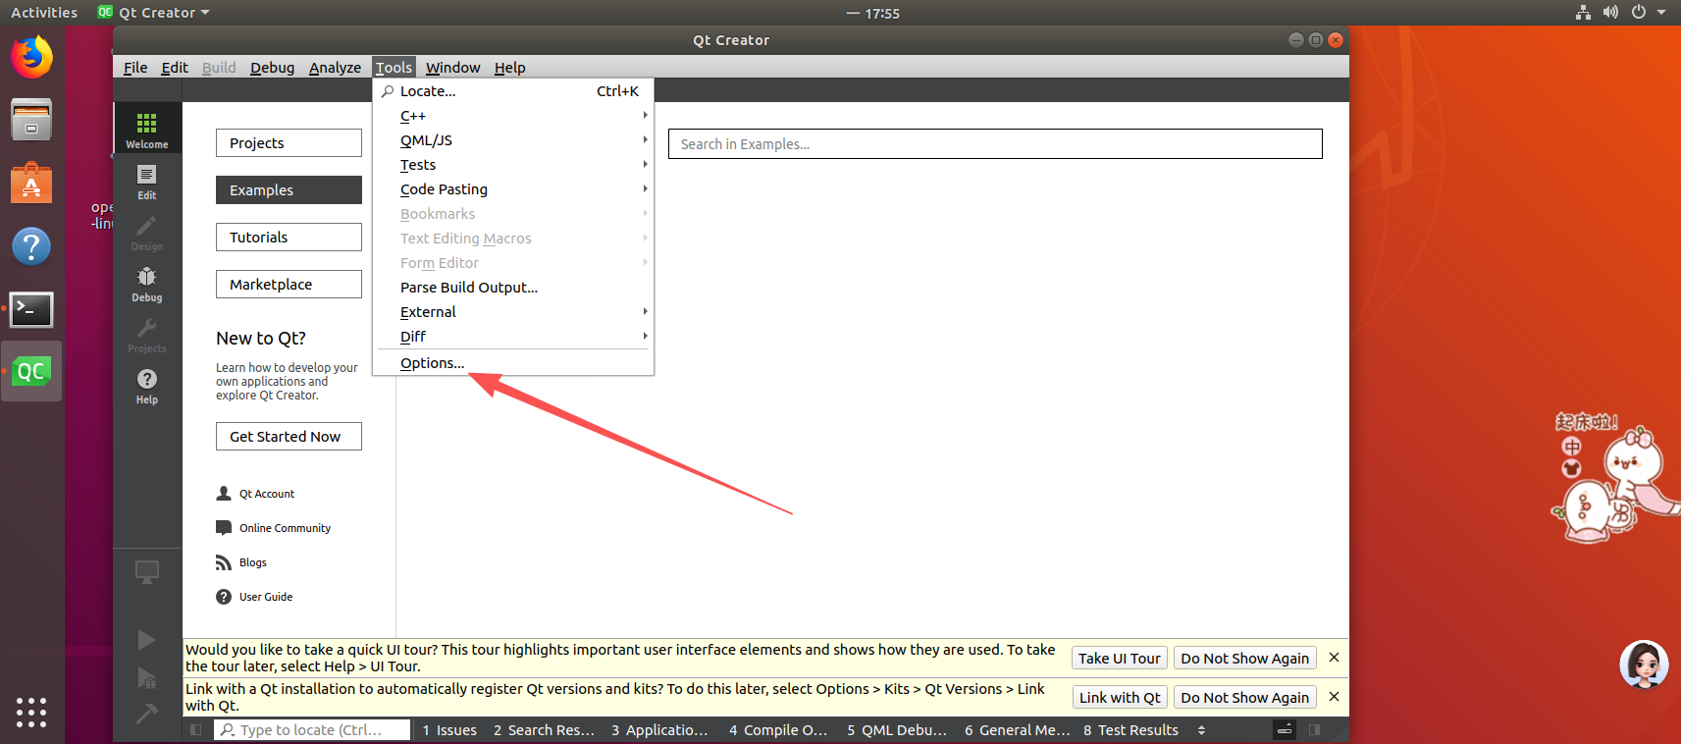Click the Type to locate field
Viewport: 1681px width, 744px height.
312,730
